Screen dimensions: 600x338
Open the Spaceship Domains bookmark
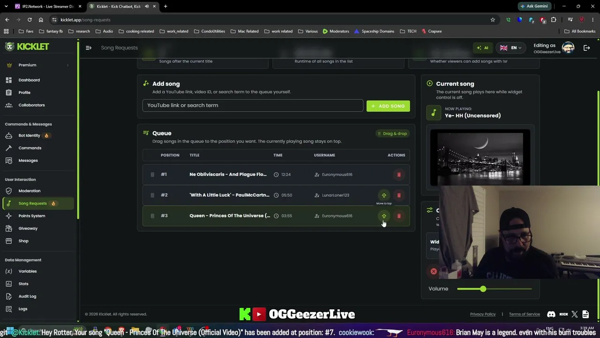374,31
